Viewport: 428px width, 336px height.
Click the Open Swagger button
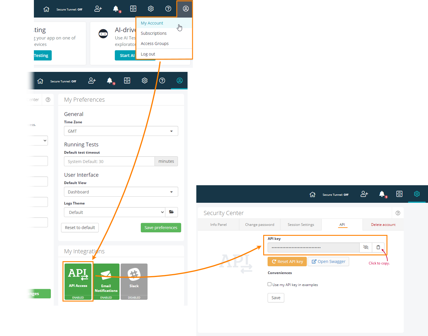[x=329, y=261]
